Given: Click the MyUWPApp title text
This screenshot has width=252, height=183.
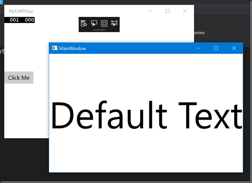Looking at the screenshot, I should click(21, 11).
